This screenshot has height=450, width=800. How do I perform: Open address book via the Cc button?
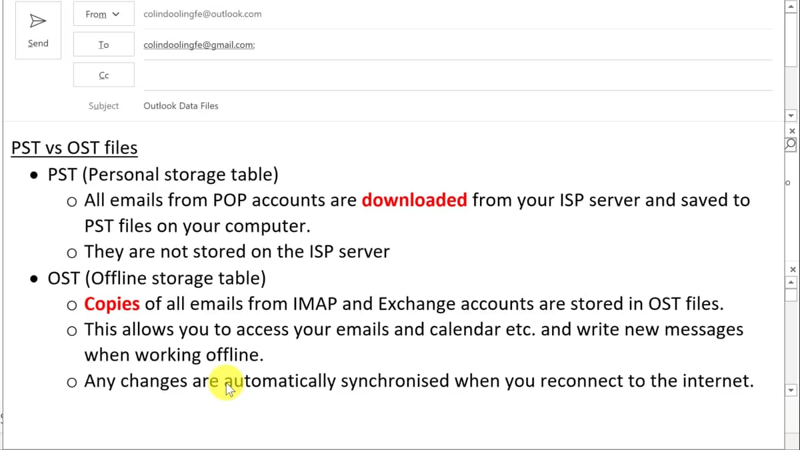(103, 75)
